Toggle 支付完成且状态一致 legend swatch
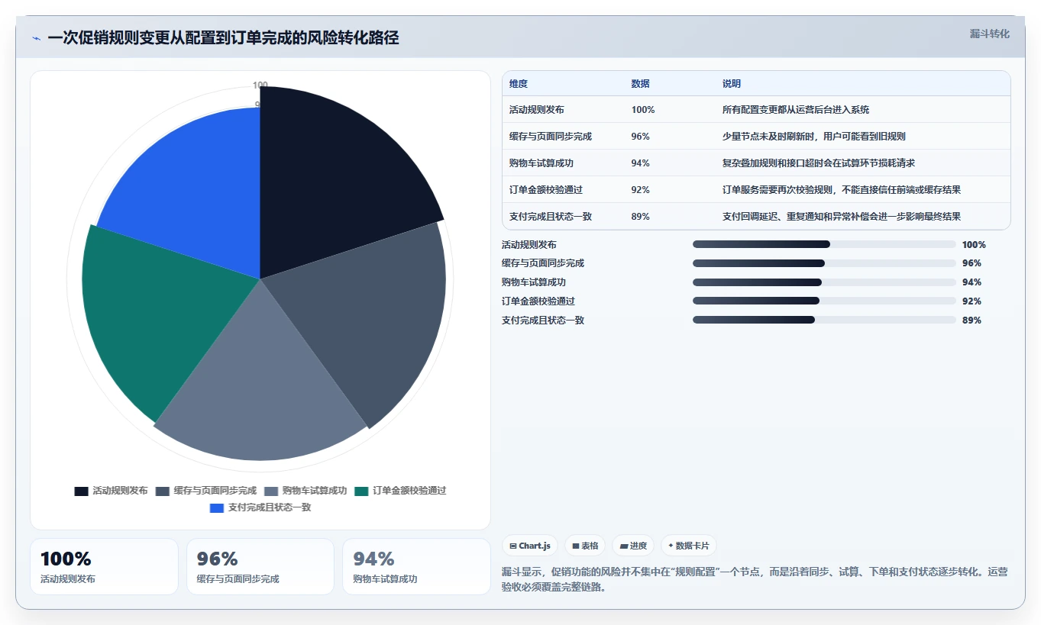 pos(217,508)
